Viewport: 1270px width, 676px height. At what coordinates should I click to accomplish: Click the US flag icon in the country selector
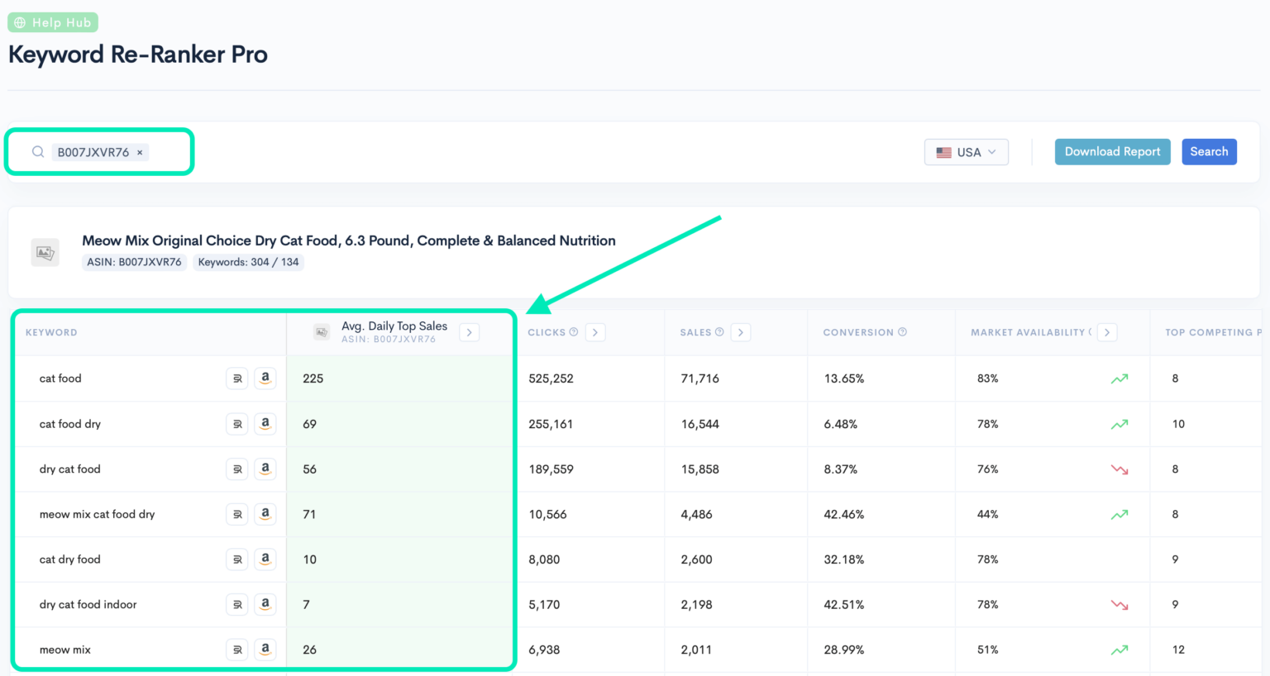(943, 151)
